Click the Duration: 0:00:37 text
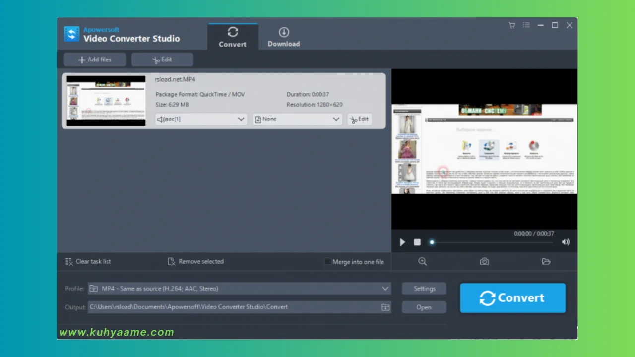The height and width of the screenshot is (357, 635). pos(308,94)
